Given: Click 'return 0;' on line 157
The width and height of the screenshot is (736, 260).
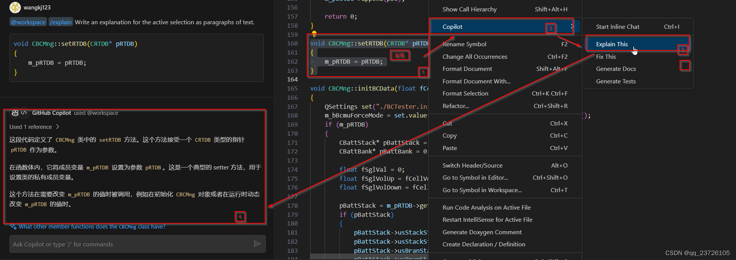Looking at the screenshot, I should (341, 16).
